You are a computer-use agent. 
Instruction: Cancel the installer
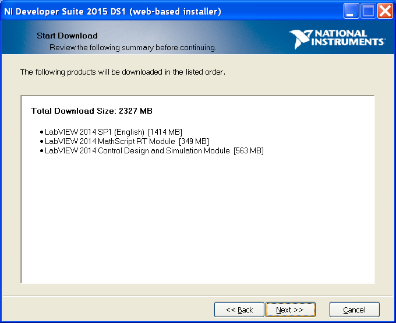click(x=354, y=310)
